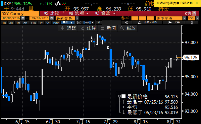The width and height of the screenshot is (201, 124).
Task: Activate the 注释 annotation pencil tool
Action: pos(88,28)
